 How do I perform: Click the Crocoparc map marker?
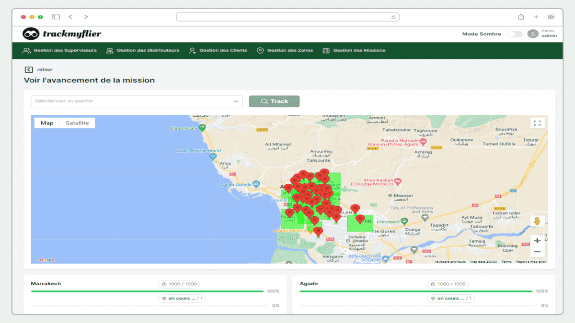point(404,222)
